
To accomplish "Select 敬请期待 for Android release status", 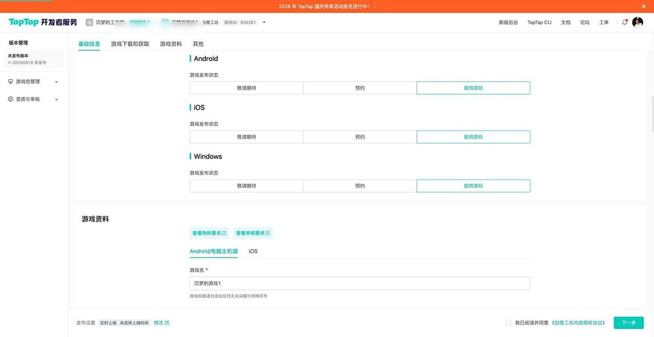I will click(x=246, y=88).
